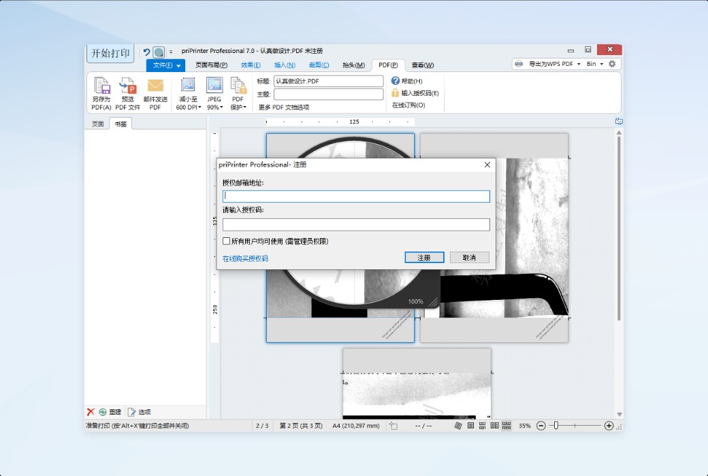708x476 pixels.
Task: Select the PDF ribbon tab
Action: point(388,65)
